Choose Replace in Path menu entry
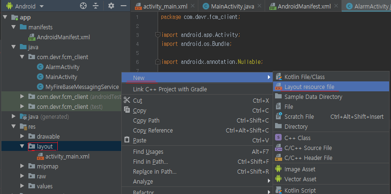 pos(197,172)
